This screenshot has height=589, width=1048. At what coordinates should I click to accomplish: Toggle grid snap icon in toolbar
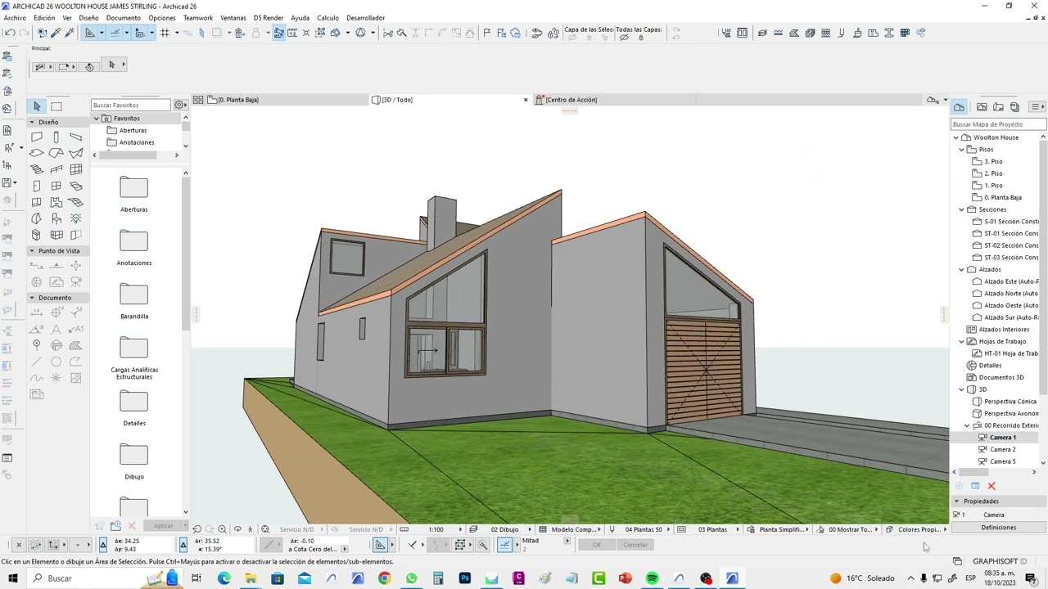coord(165,33)
